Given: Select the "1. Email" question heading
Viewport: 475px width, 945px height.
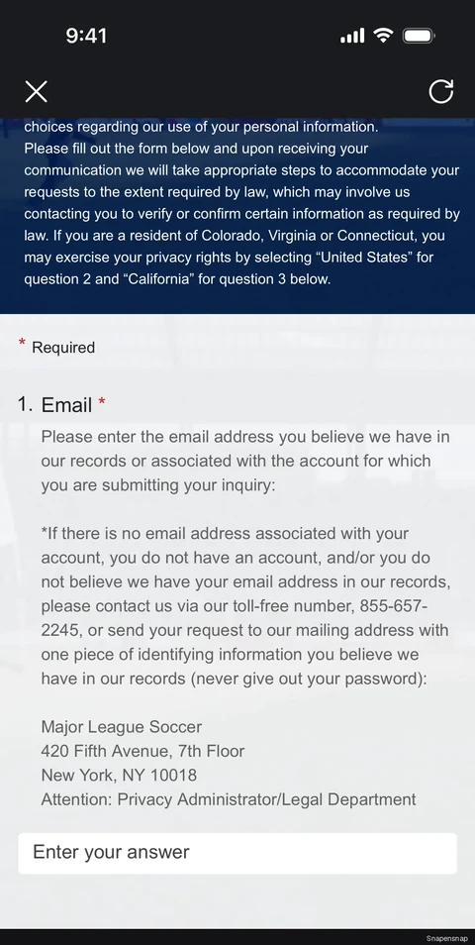Looking at the screenshot, I should point(54,405).
